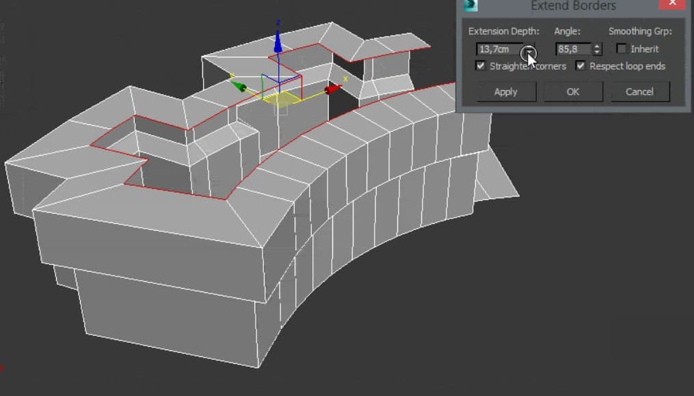Enable the Inherit smoothing group checkbox
694x396 pixels.
pyautogui.click(x=621, y=49)
